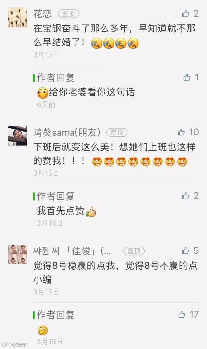Like 琦葵sama's comment with 10 likes
The width and height of the screenshot is (207, 349).
[x=181, y=132]
